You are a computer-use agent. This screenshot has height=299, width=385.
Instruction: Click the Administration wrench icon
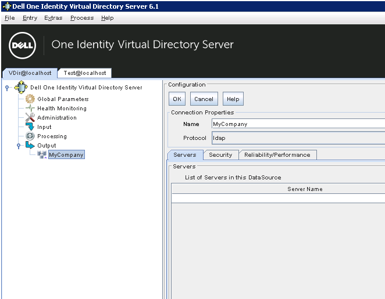pos(30,117)
